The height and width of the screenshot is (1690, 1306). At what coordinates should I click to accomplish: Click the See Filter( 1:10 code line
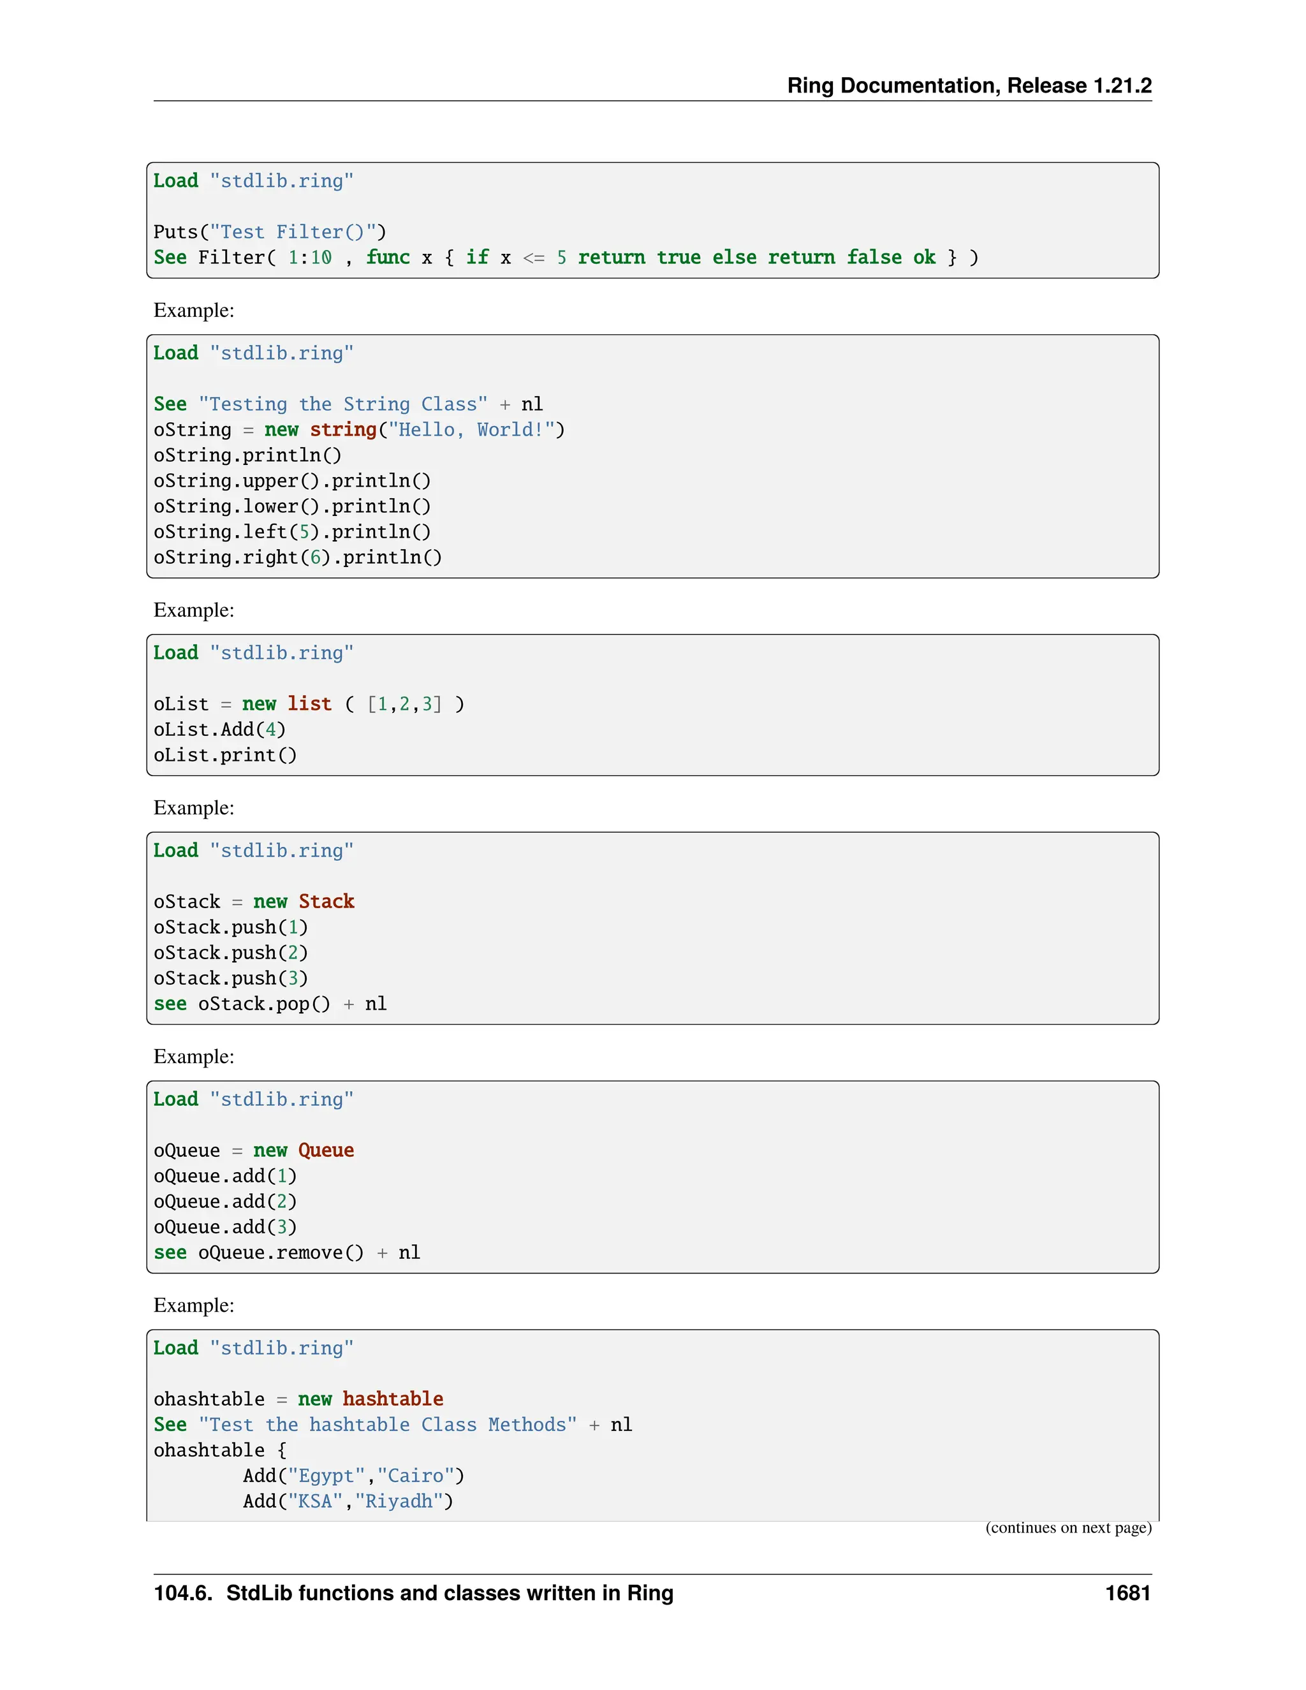pos(565,257)
